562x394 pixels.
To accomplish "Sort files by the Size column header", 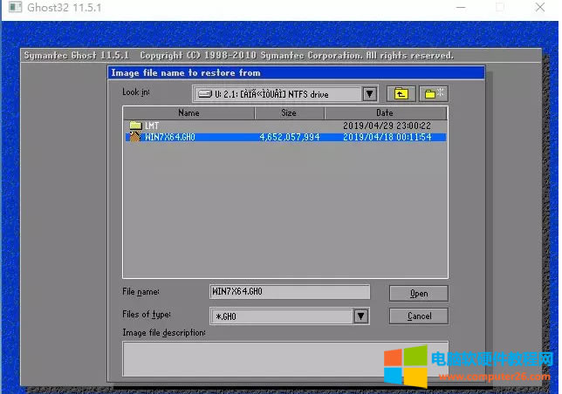I will tap(289, 112).
